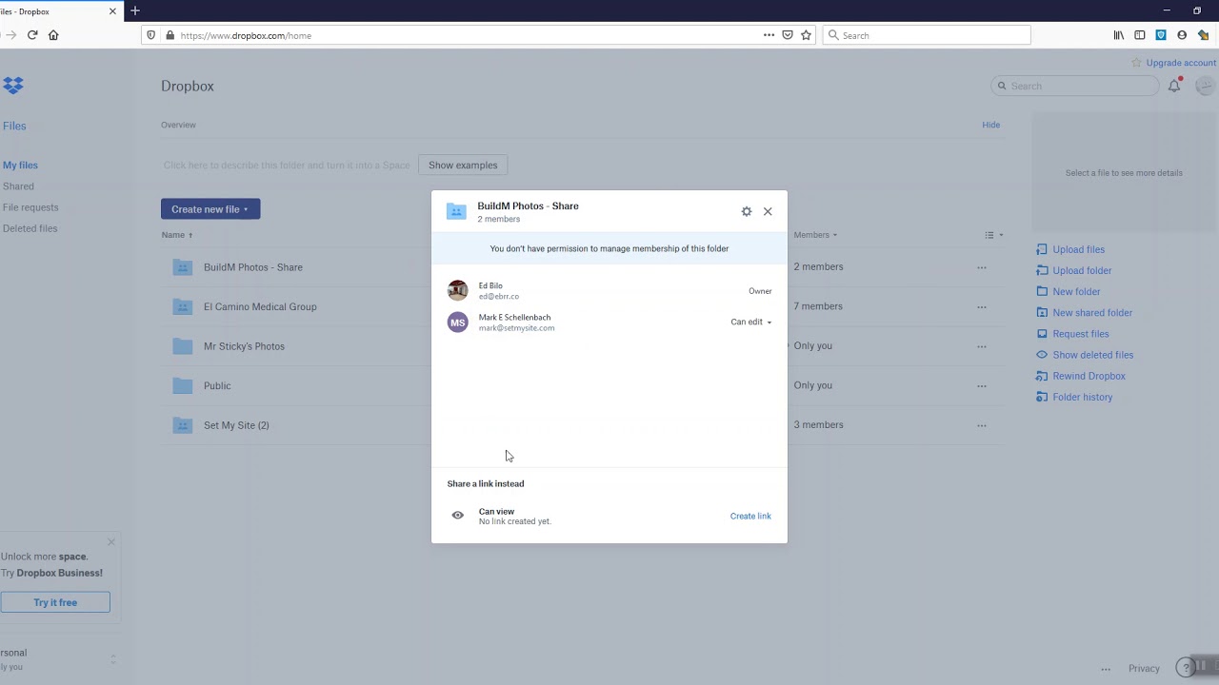Viewport: 1219px width, 685px height.
Task: Open more options for Public row
Action: pyautogui.click(x=982, y=385)
